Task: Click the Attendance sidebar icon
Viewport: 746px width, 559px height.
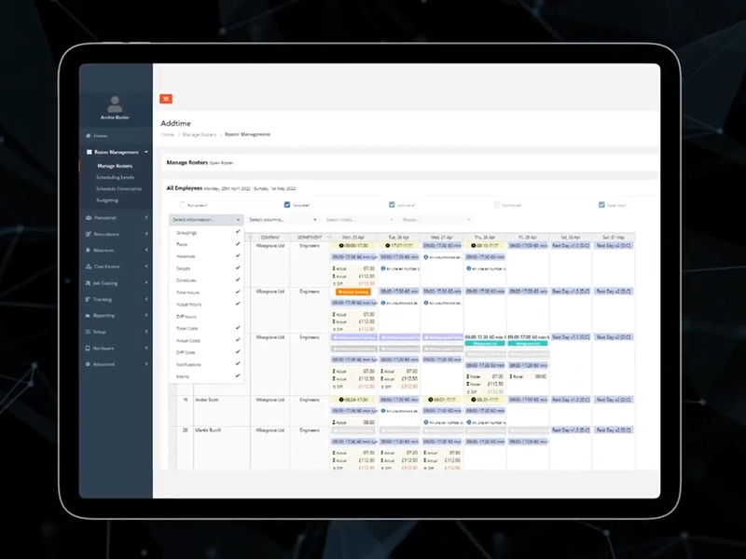Action: (88, 234)
